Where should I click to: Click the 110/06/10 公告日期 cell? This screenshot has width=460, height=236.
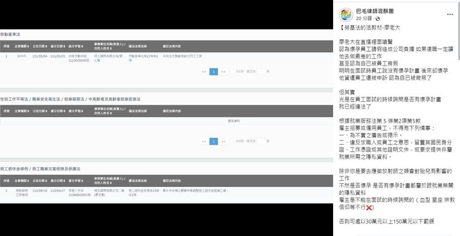tap(40, 190)
